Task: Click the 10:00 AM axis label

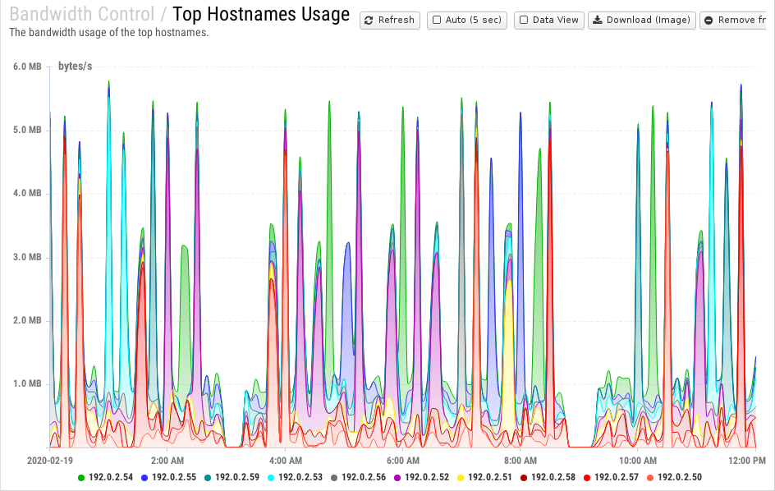Action: 638,461
